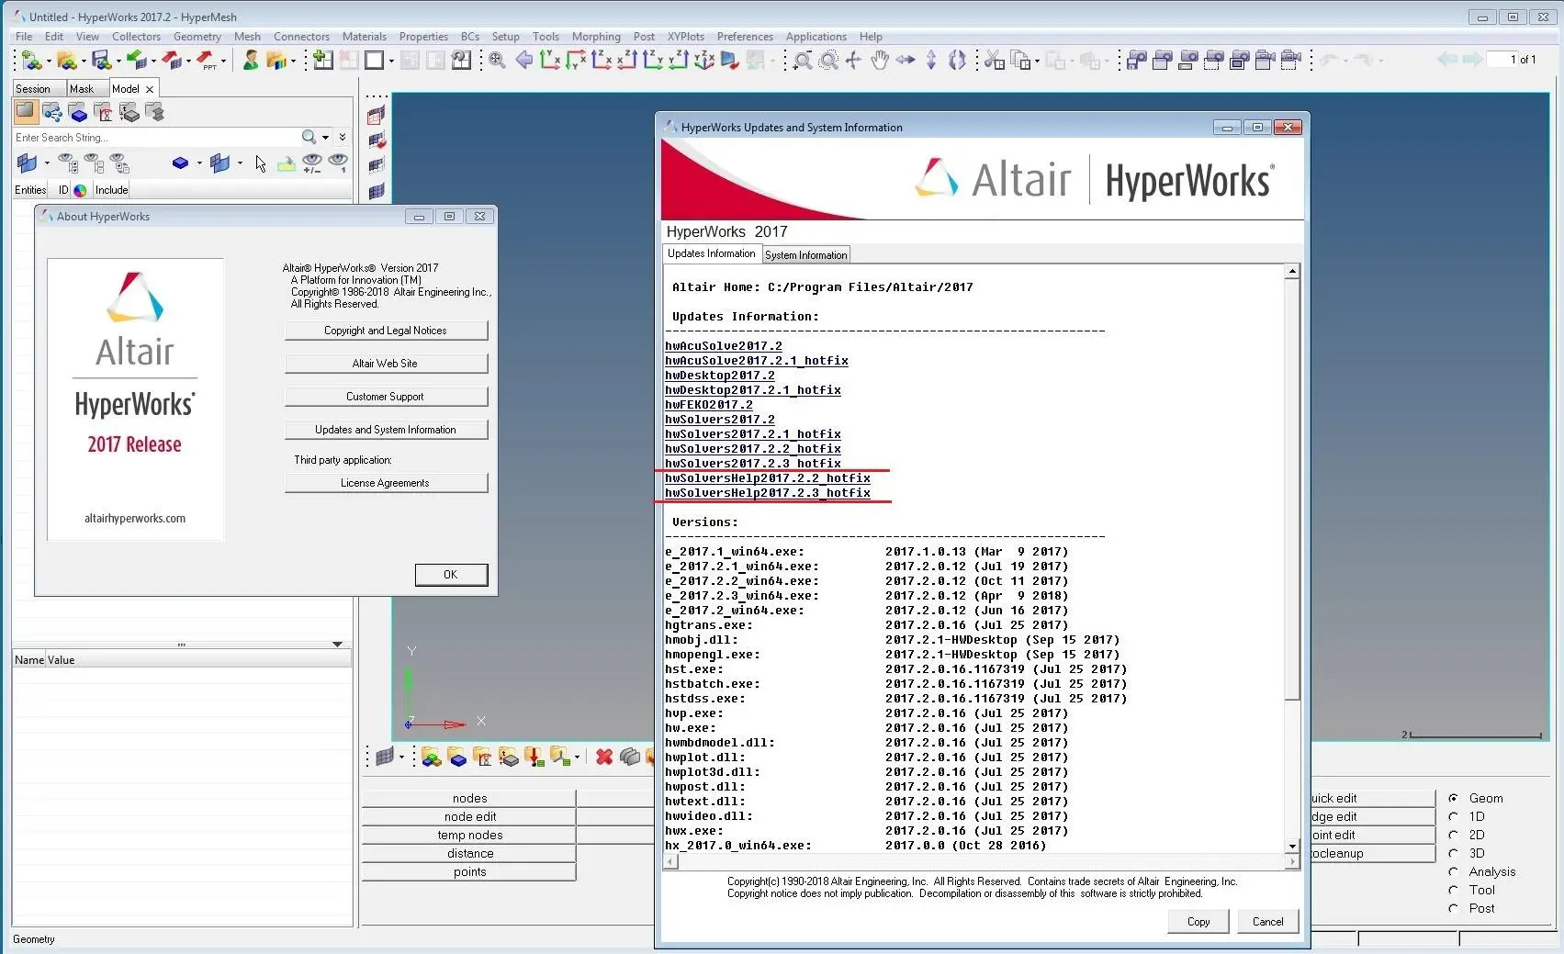Click the top shaded mesh display icon
This screenshot has height=954, width=1564.
point(377,116)
